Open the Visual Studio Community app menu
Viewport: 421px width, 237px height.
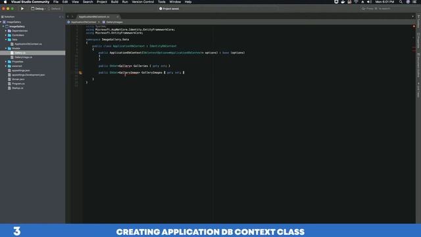pyautogui.click(x=30, y=2)
